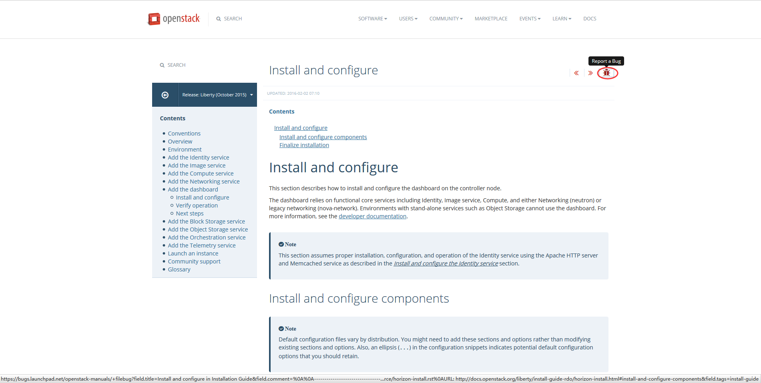The image size is (761, 383).
Task: Open Glossary in sidebar
Action: pos(179,269)
